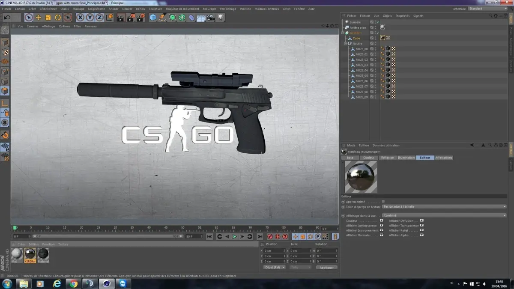Jump to the animation start
514x289 pixels.
click(x=209, y=237)
